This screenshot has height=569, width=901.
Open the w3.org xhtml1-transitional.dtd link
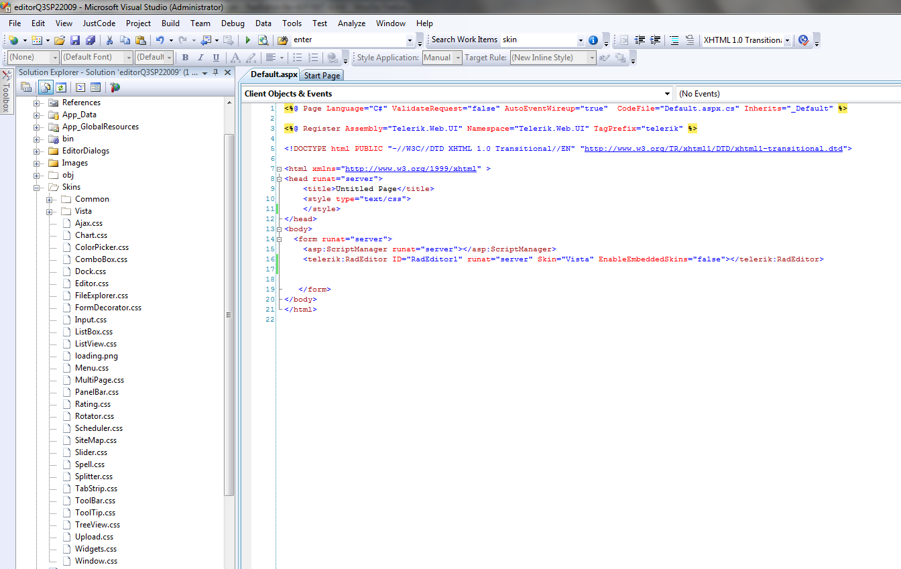714,149
